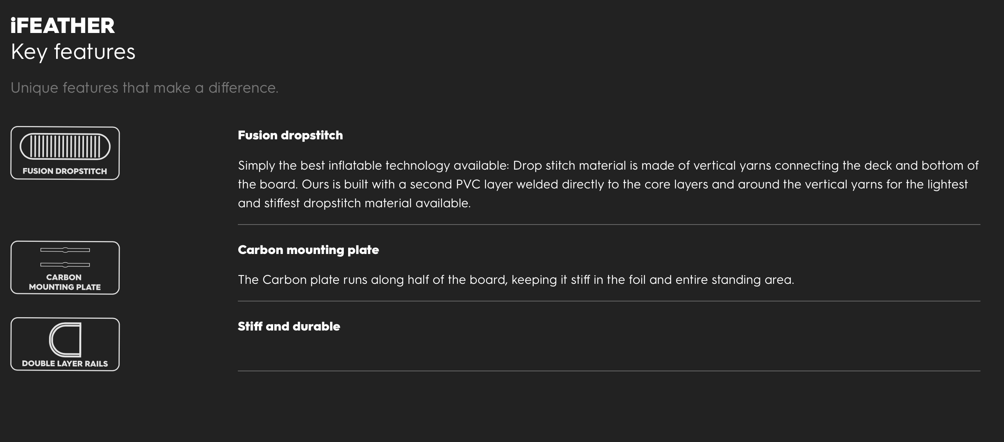Select the FUSION DROPSTITCH badge label
The height and width of the screenshot is (442, 1004).
click(x=65, y=171)
